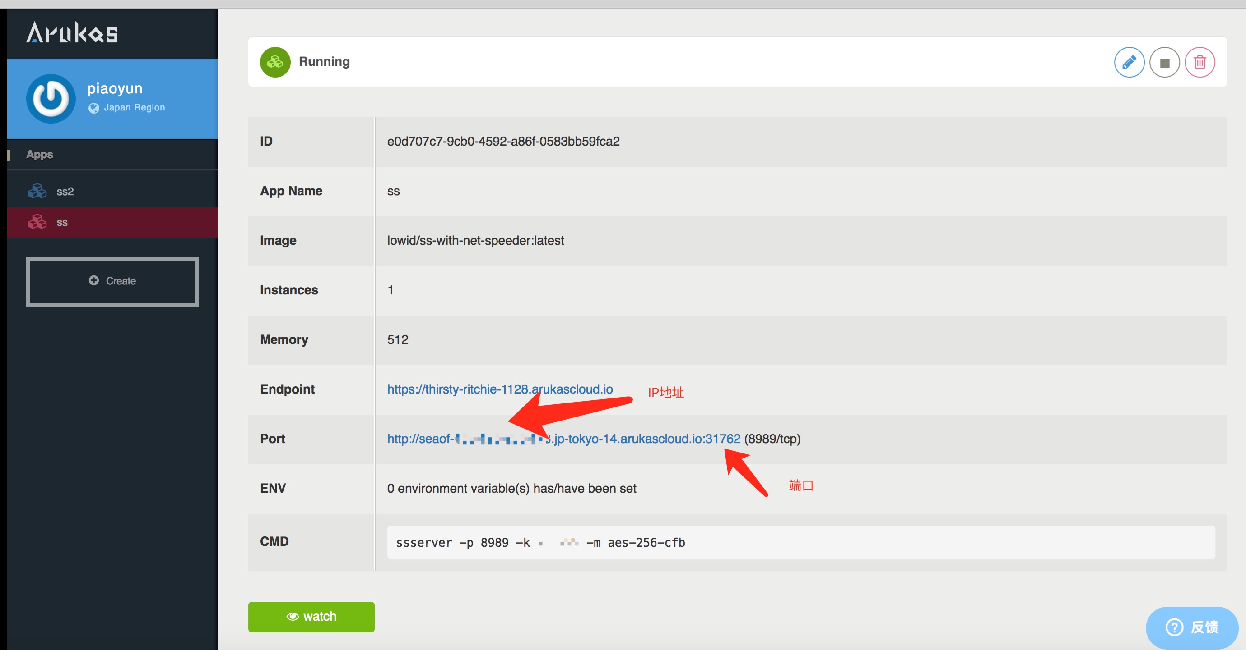Click the question mark feedback icon
This screenshot has width=1246, height=650.
(1174, 627)
